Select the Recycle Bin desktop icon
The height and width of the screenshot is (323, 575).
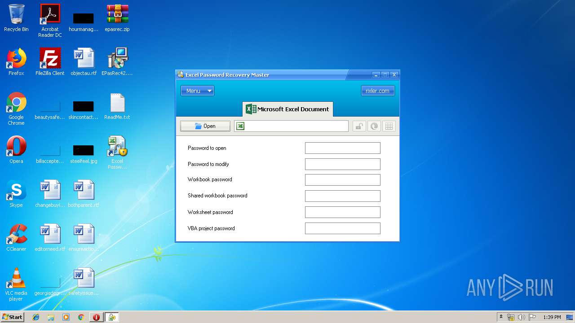point(16,18)
